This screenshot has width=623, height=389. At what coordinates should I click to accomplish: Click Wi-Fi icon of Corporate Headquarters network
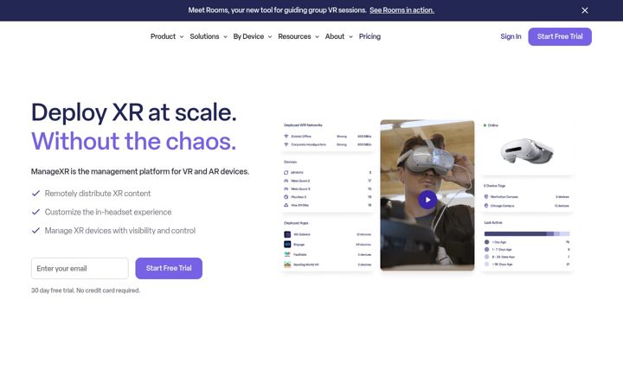pos(286,144)
